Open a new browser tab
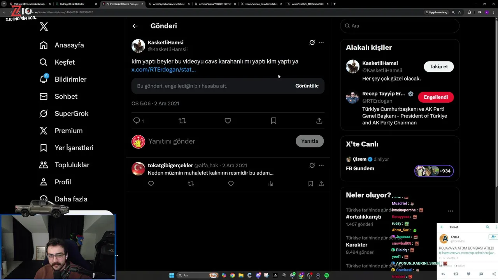 coord(335,4)
